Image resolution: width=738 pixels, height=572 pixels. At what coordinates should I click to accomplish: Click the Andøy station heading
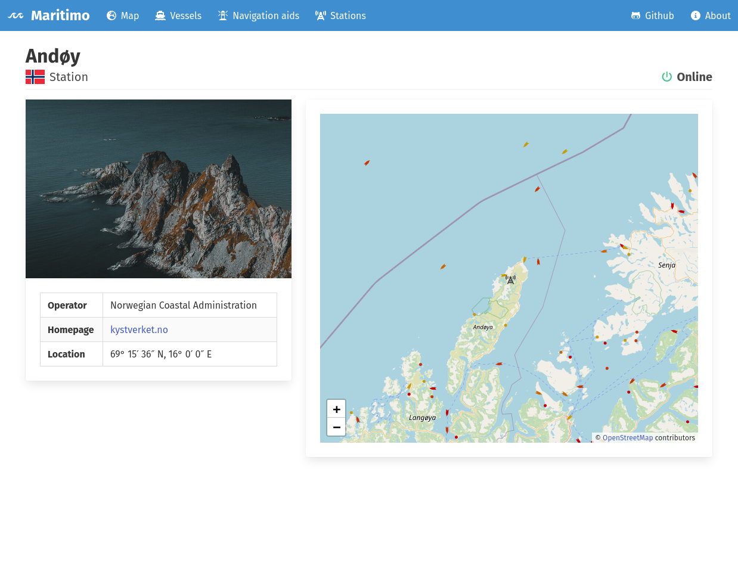point(52,56)
